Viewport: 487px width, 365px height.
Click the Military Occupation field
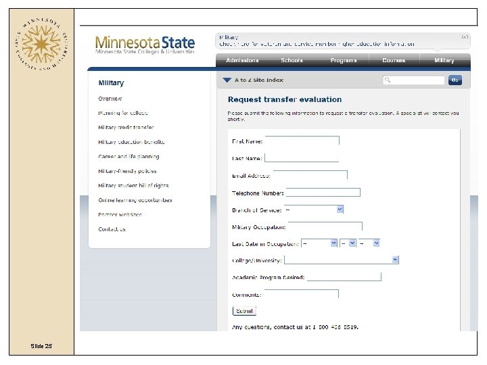pyautogui.click(x=325, y=226)
